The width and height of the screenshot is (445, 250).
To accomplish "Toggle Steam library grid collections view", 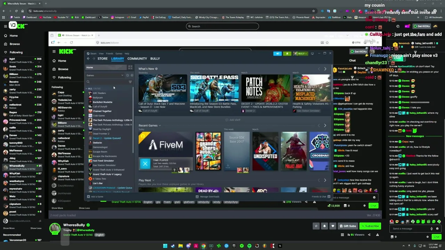I will coord(130,67).
